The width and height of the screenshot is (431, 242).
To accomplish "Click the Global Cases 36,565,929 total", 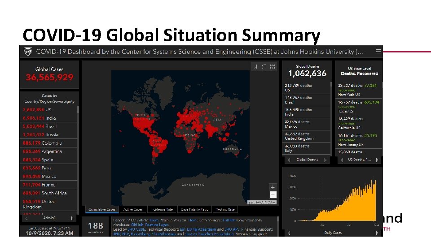I will [x=49, y=78].
